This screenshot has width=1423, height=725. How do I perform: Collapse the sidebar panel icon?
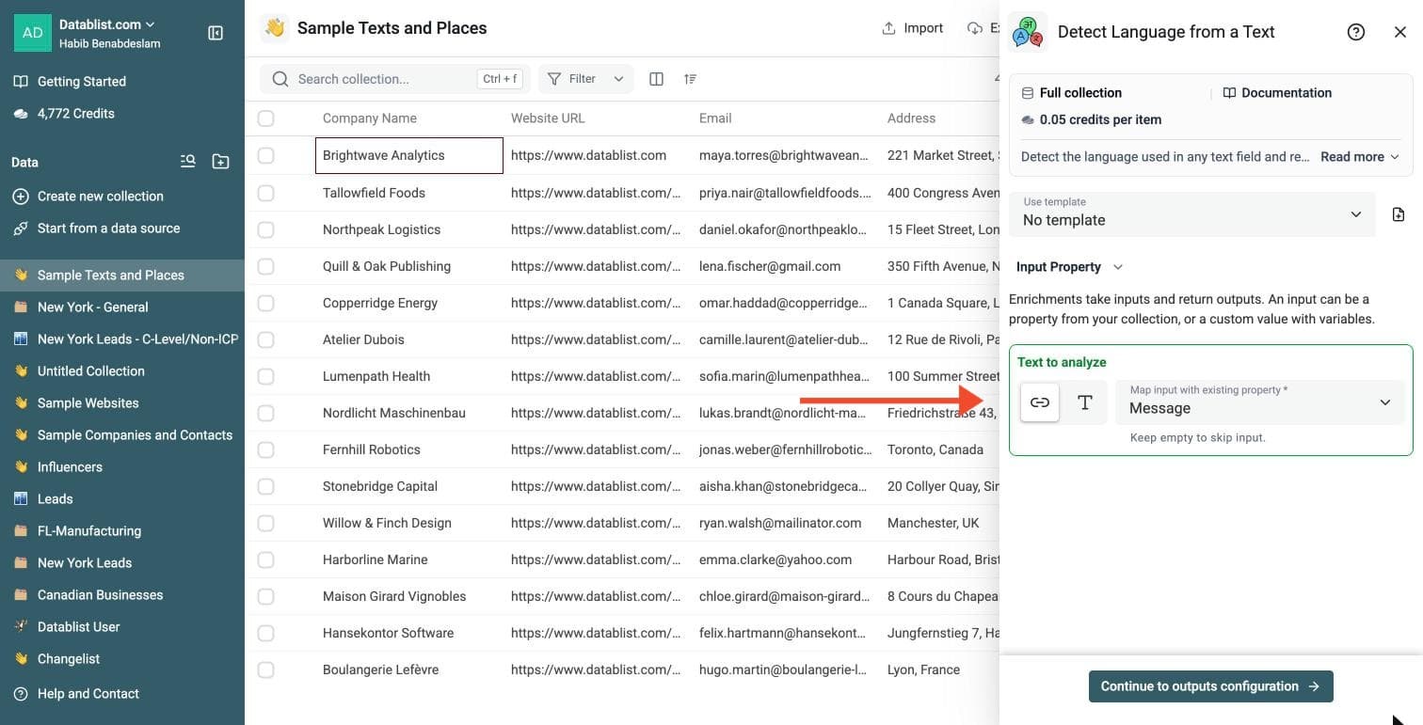pos(216,33)
